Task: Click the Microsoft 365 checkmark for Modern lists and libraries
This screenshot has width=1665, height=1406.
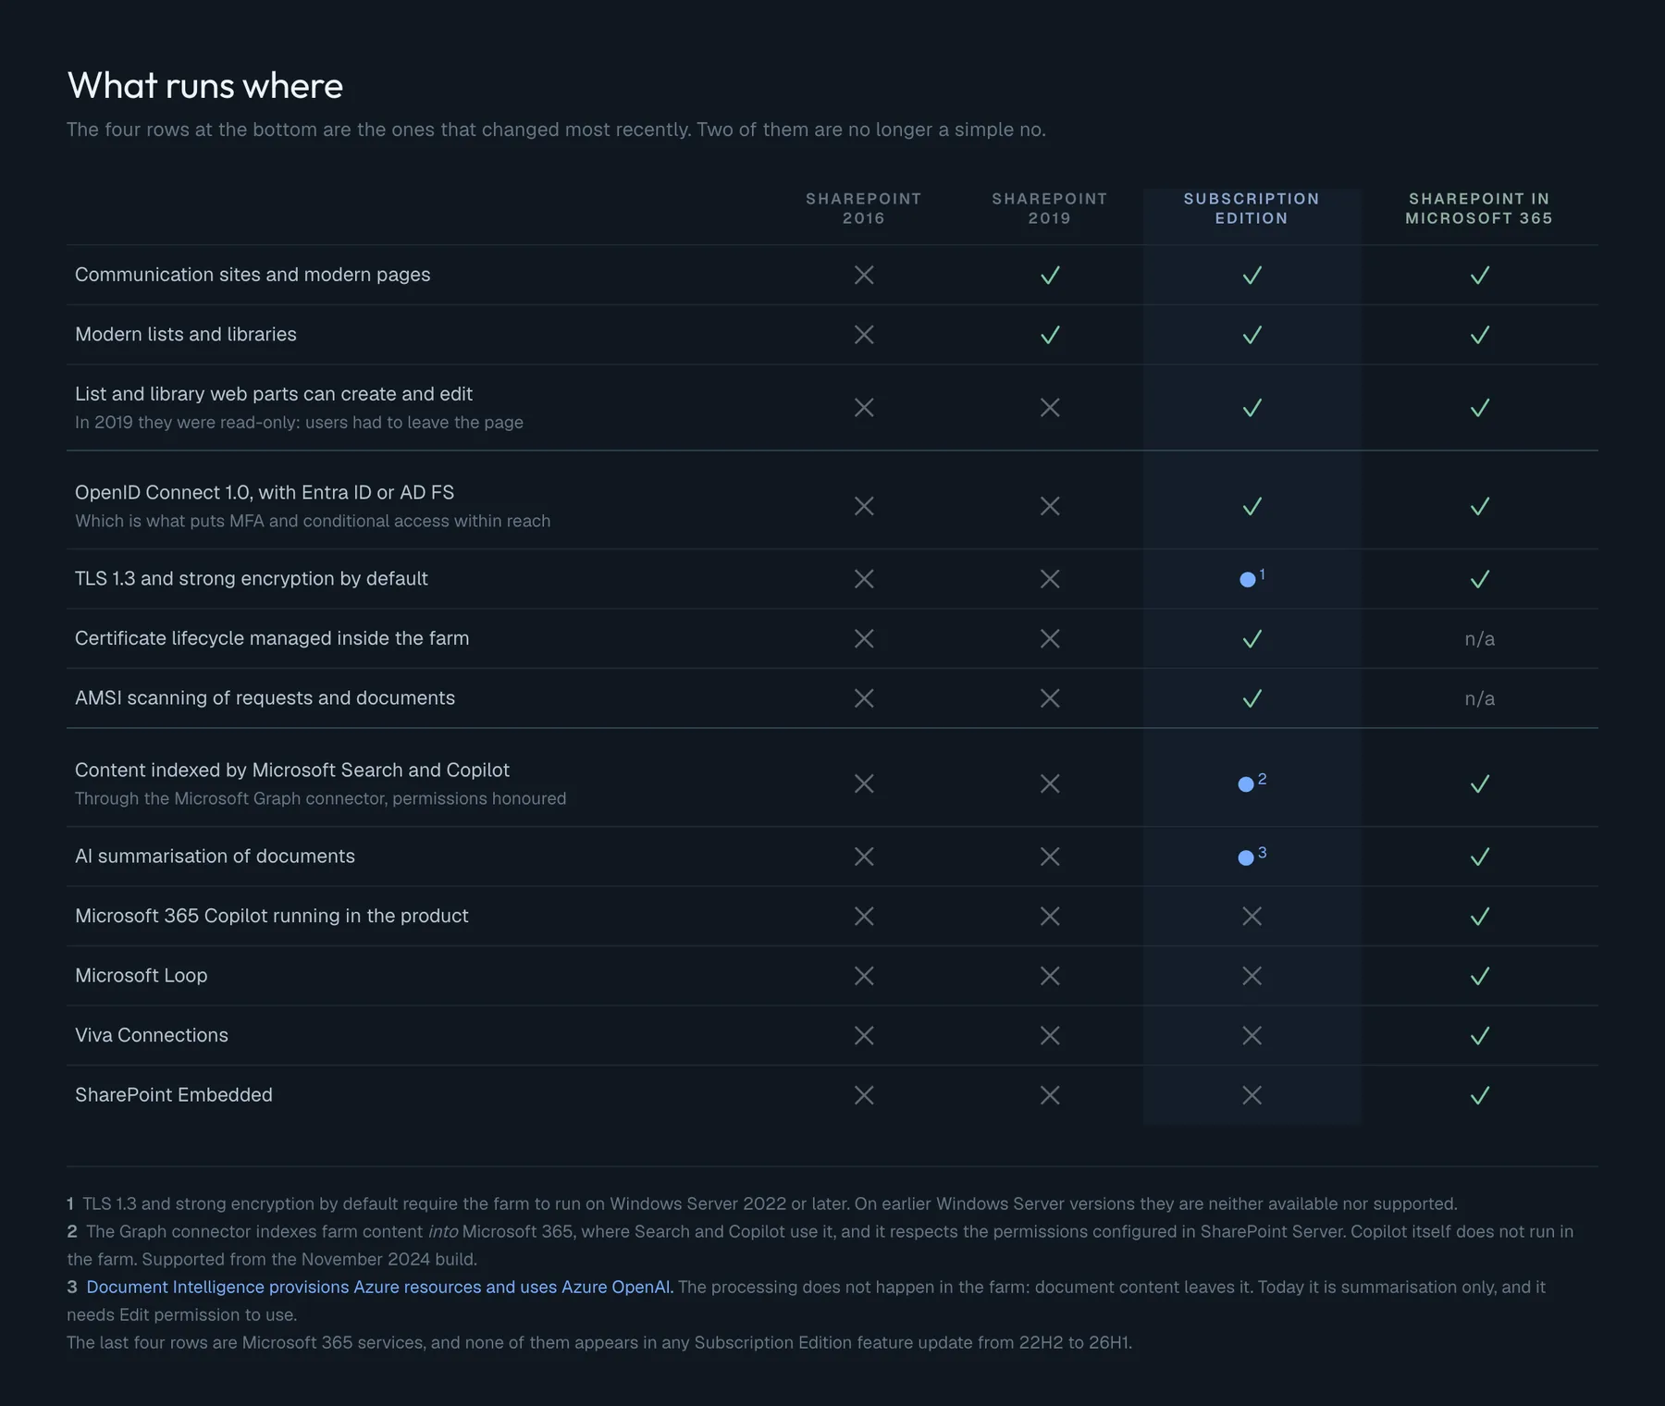Action: (x=1479, y=335)
